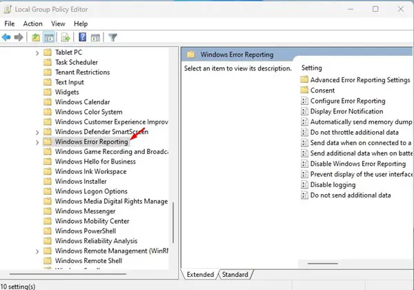Switch to the Extended tab
Screen dimensions: 414x290
[x=200, y=275]
